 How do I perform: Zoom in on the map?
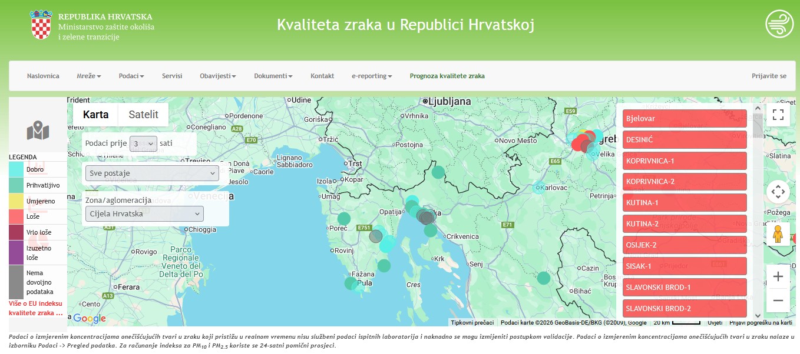click(x=778, y=276)
